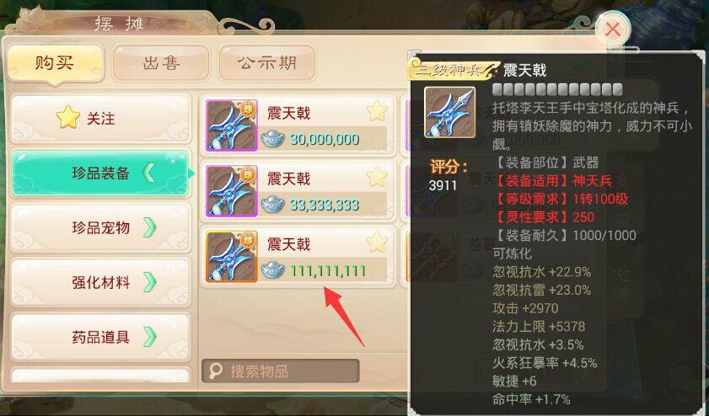
Task: Click the weapon icon for 30,000,000 listing
Action: [232, 125]
